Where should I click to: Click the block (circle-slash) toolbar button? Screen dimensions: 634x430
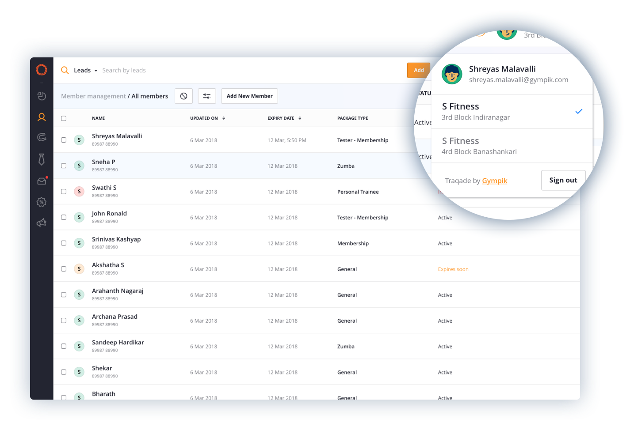coord(183,96)
